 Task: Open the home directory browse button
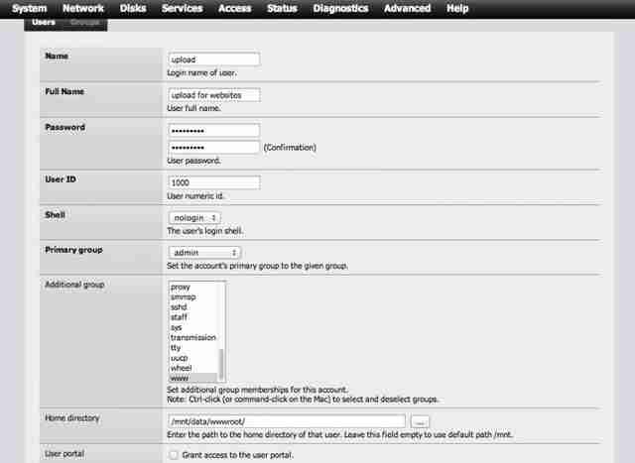tap(420, 421)
